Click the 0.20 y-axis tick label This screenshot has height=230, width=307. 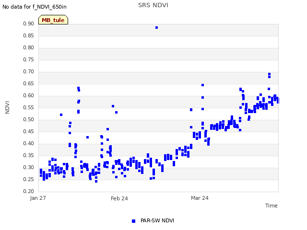29,191
